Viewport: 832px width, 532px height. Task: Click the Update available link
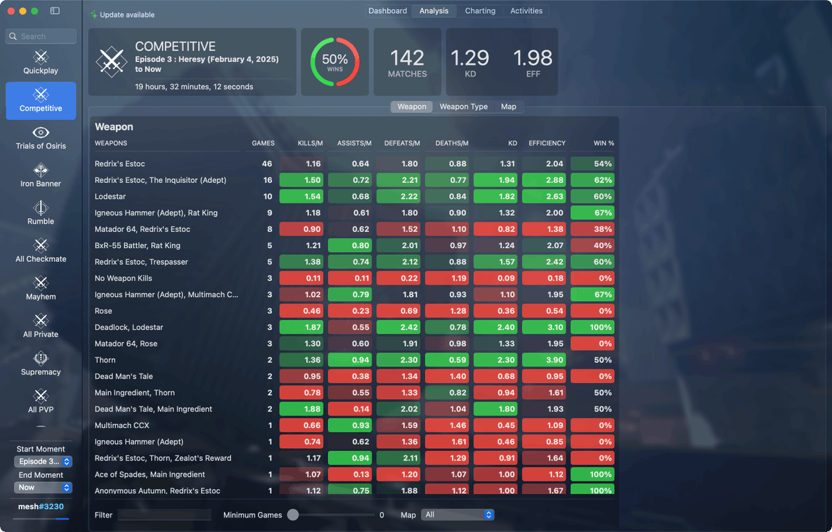(127, 15)
